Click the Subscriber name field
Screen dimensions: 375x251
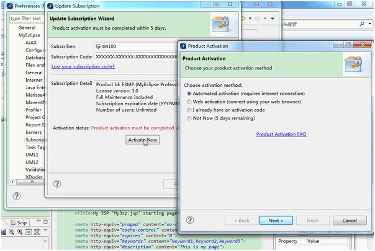tap(137, 46)
